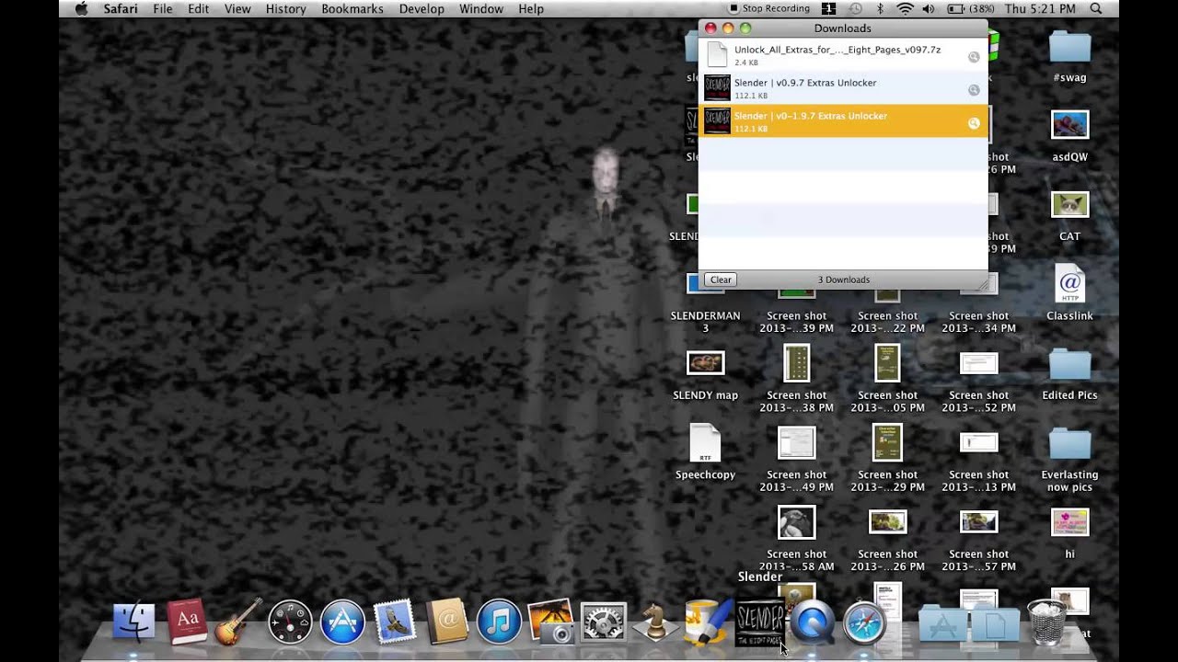Open the Edit menu

[x=198, y=8]
